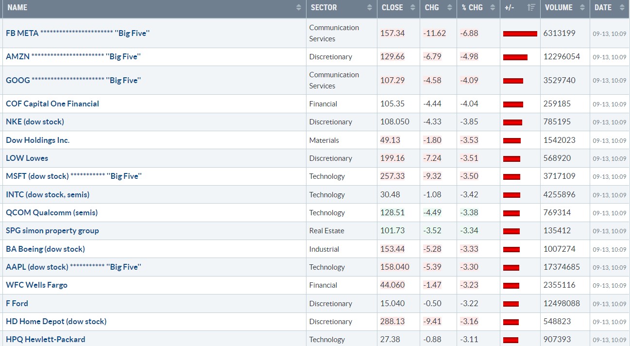Click the date cell in LOW Lowes row
The width and height of the screenshot is (630, 346).
point(610,158)
